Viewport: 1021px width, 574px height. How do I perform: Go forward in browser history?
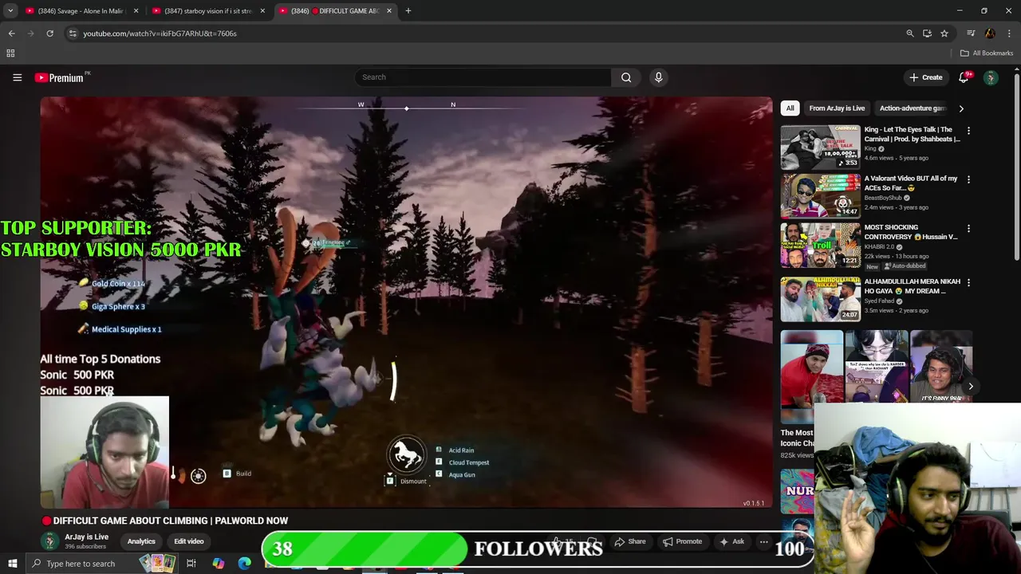[30, 33]
